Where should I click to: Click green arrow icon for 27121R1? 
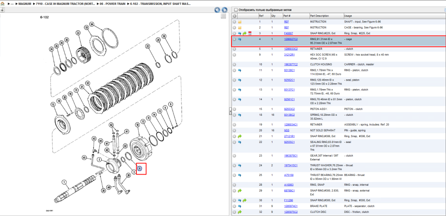240,136
